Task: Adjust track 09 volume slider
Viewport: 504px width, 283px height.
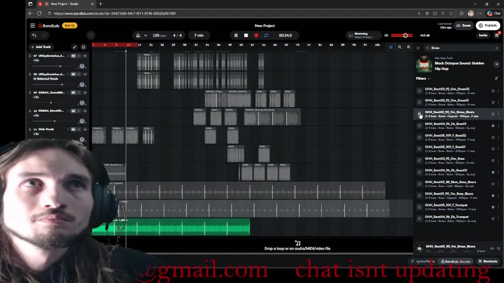Action: click(x=51, y=103)
